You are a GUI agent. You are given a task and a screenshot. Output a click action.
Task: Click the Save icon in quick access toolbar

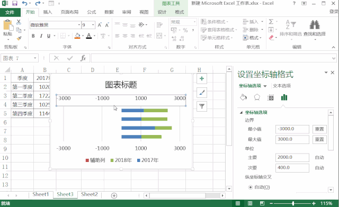[14, 3]
